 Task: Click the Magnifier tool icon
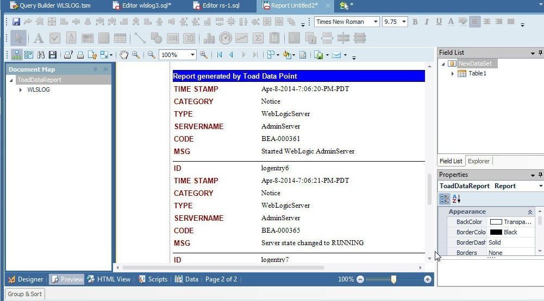point(136,55)
